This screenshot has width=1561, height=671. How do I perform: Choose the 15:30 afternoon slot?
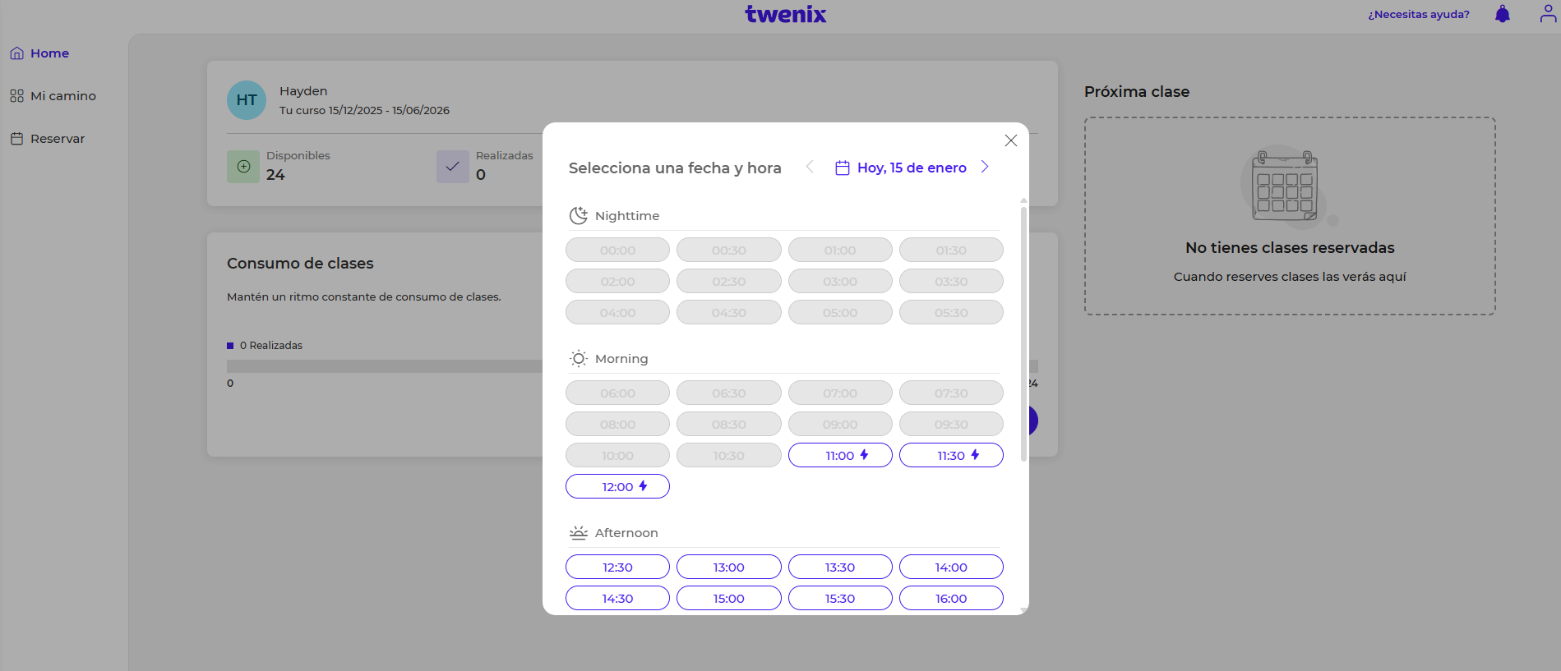click(839, 598)
